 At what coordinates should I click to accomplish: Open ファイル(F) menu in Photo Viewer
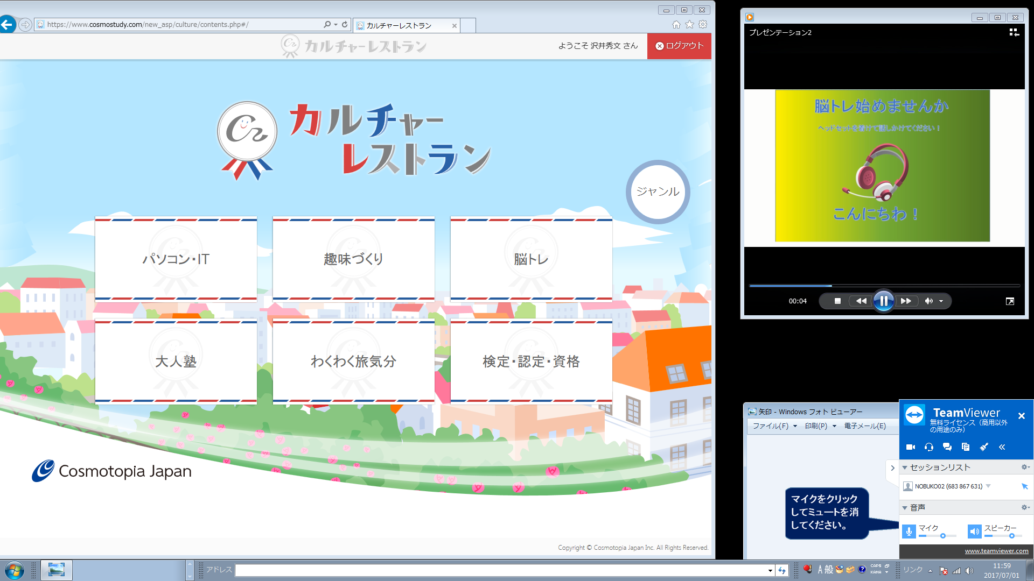[774, 426]
